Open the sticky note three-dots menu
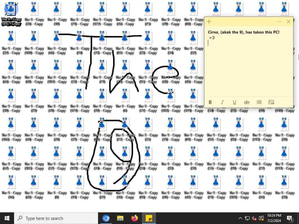The width and height of the screenshot is (299, 224). pyautogui.click(x=279, y=22)
